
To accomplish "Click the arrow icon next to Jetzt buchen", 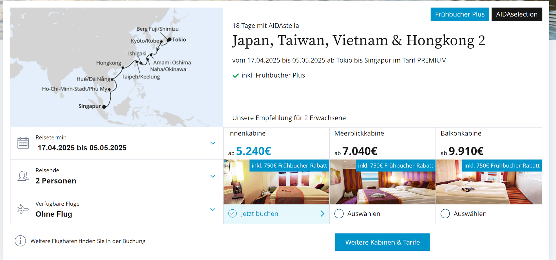I will click(323, 214).
